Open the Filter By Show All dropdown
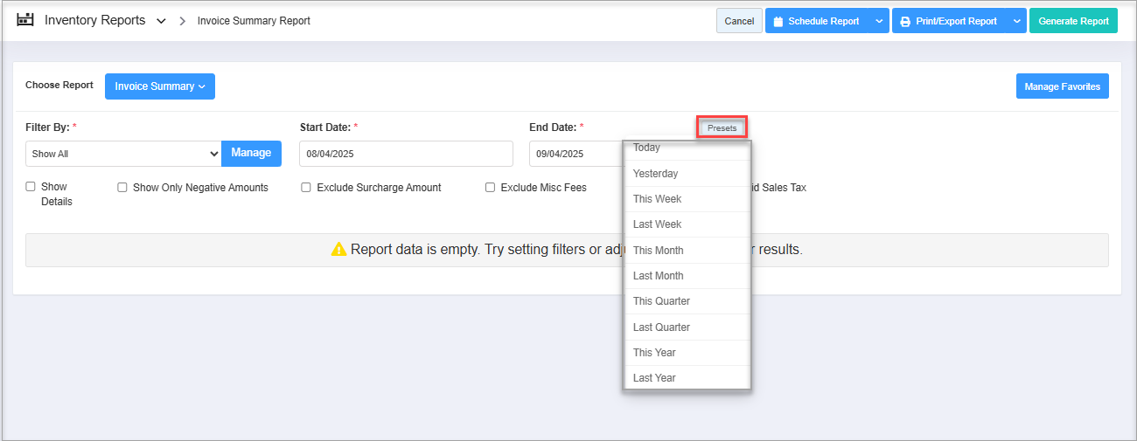Viewport: 1137px width, 441px height. pos(123,154)
